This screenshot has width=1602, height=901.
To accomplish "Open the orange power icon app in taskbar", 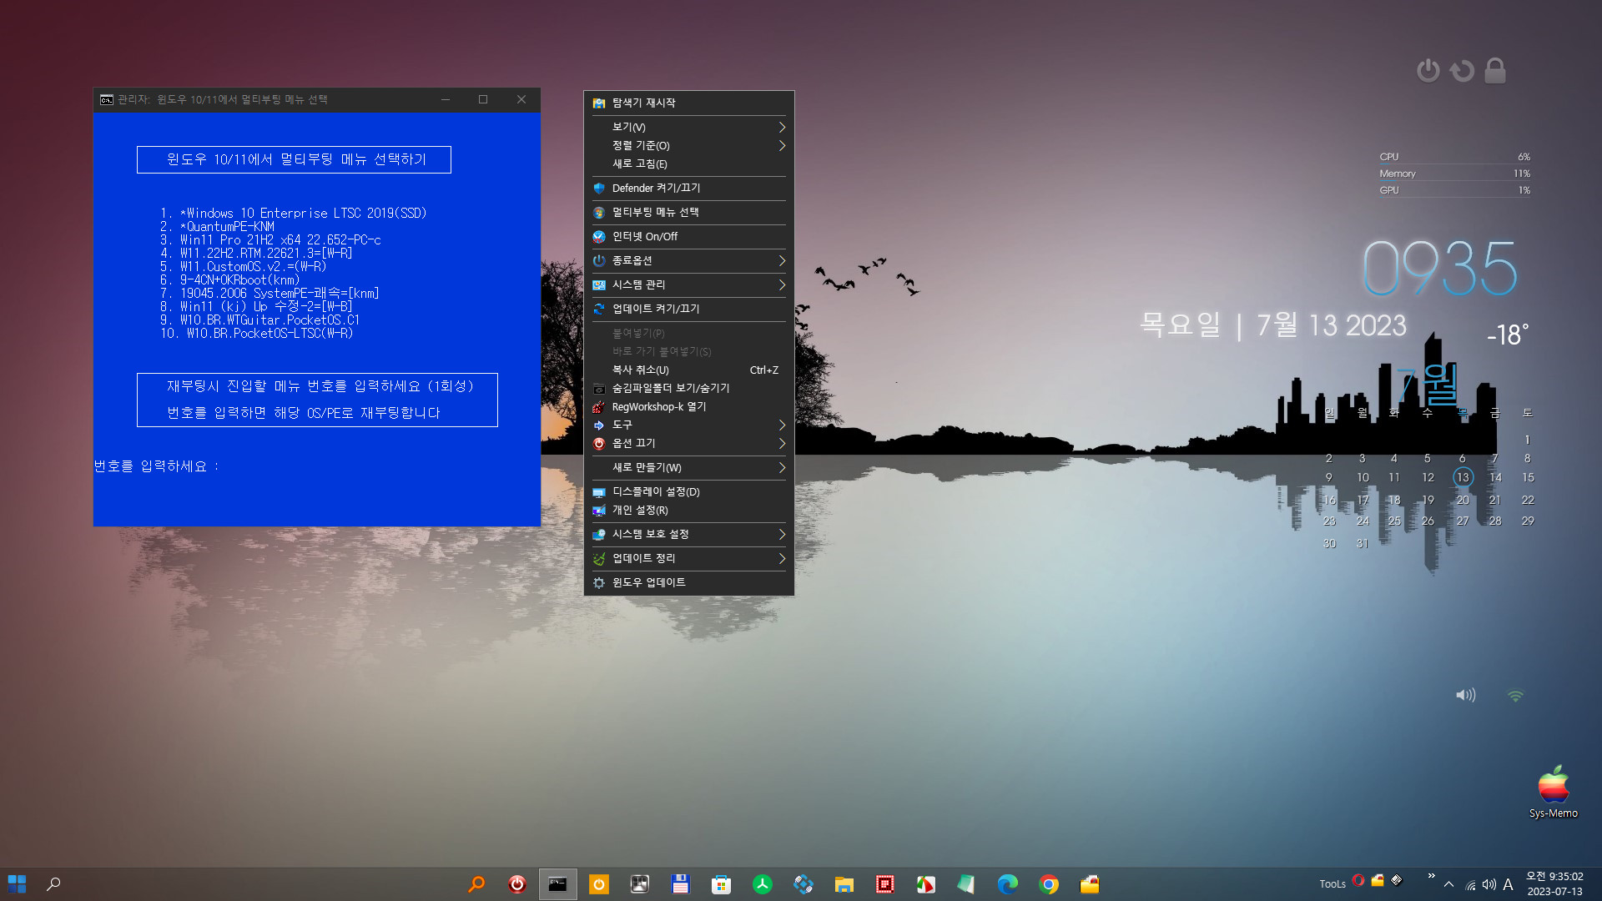I will (x=599, y=884).
